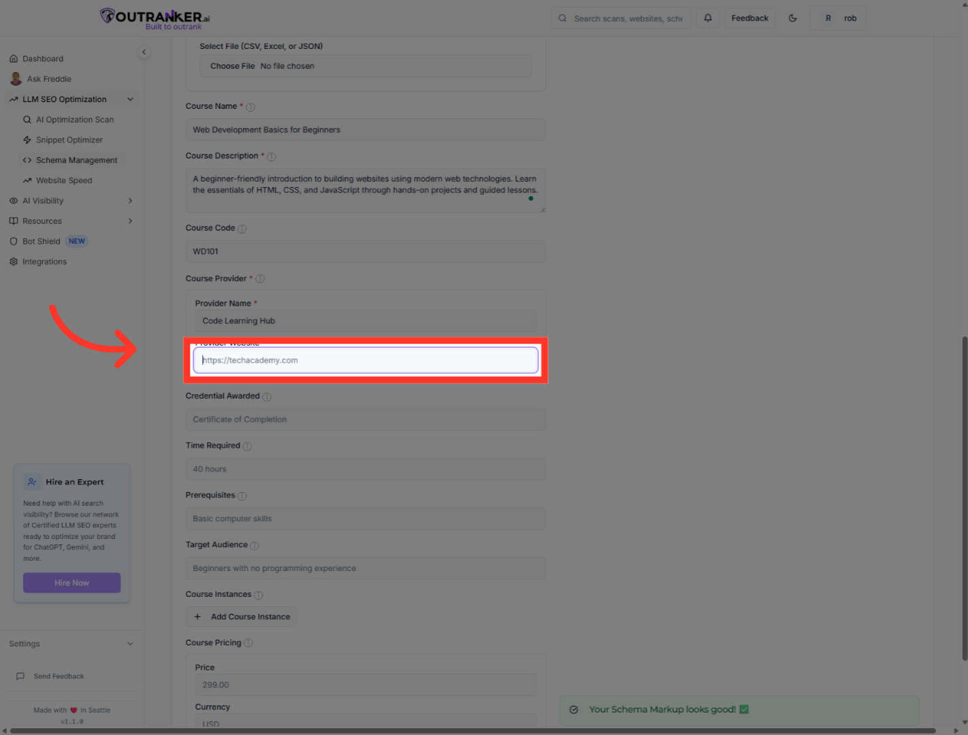
Task: Click the Website Speed trend icon
Action: (27, 180)
